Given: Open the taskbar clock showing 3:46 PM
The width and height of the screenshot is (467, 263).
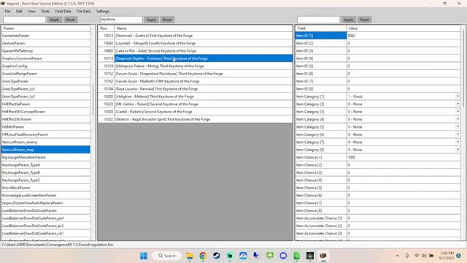Looking at the screenshot, I should pyautogui.click(x=447, y=256).
